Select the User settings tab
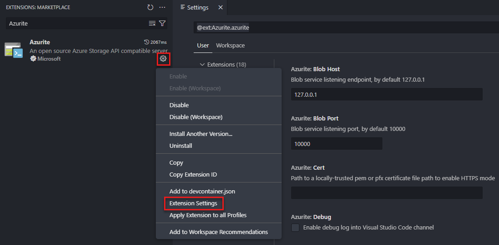The width and height of the screenshot is (499, 245). click(203, 46)
